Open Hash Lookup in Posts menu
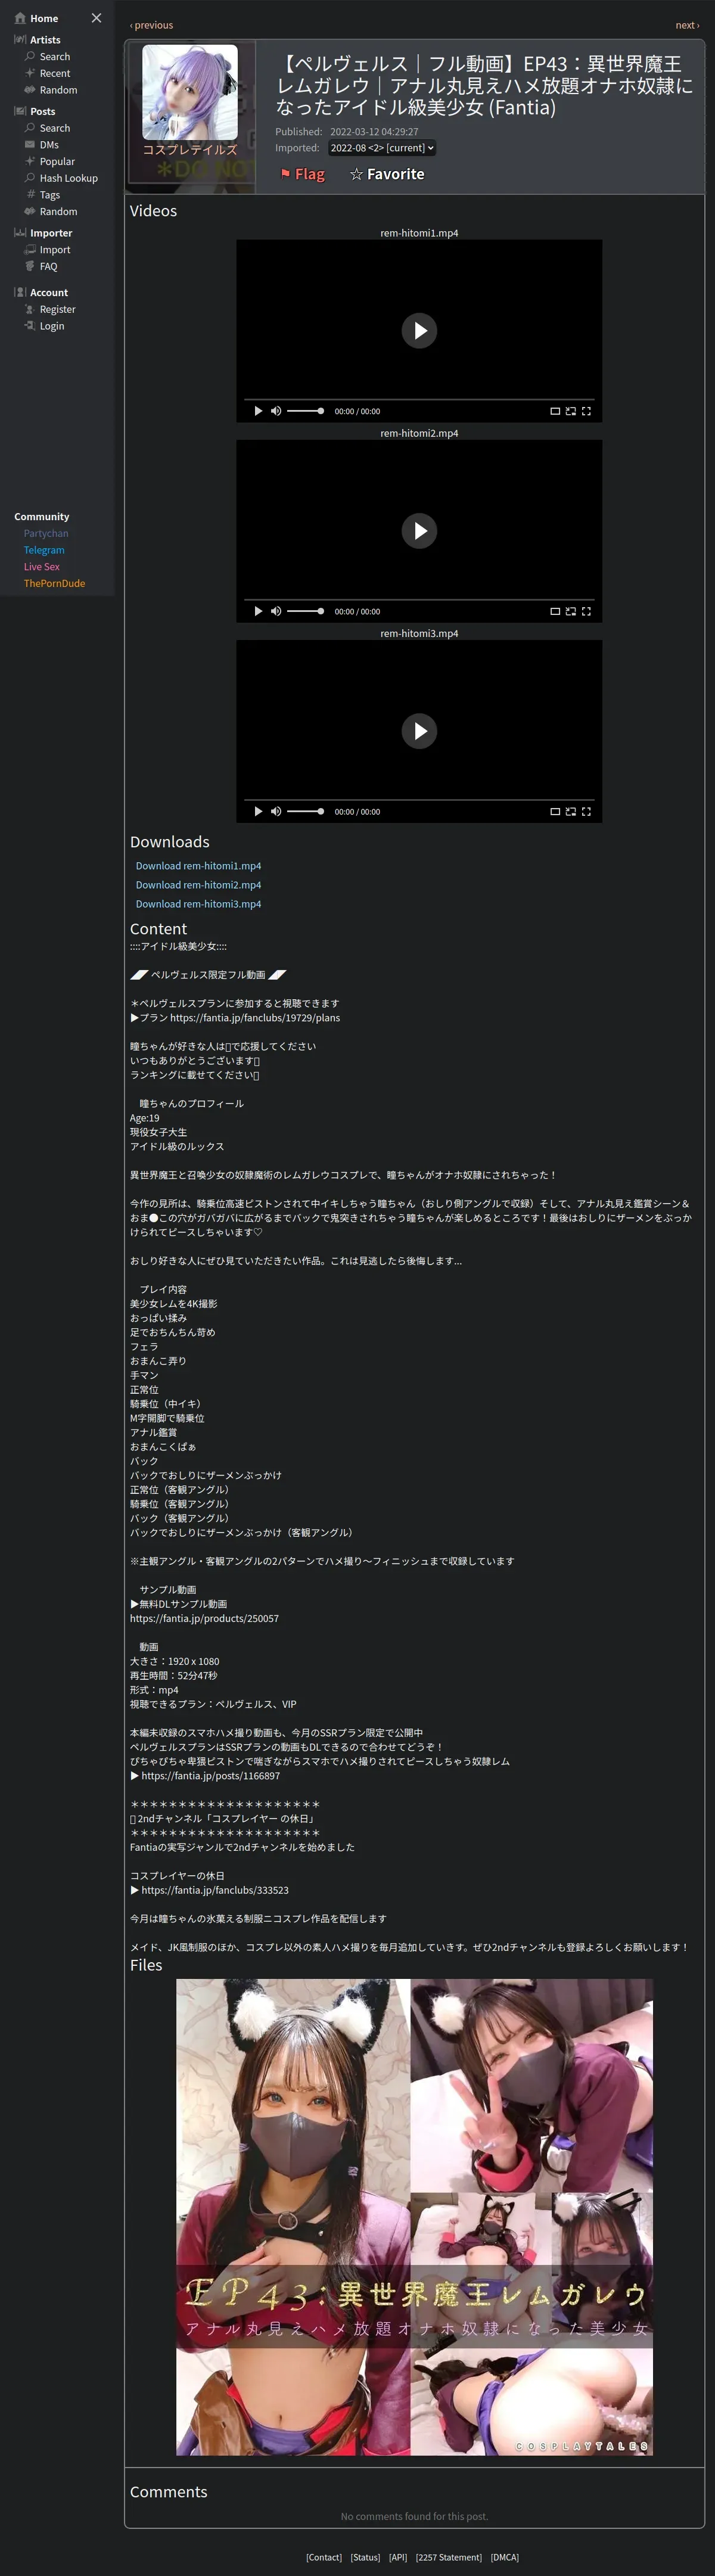 (69, 178)
